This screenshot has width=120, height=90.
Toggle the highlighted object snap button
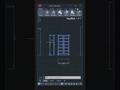pos(62,84)
